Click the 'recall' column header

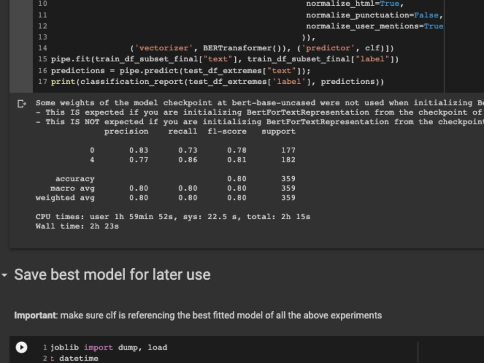183,132
